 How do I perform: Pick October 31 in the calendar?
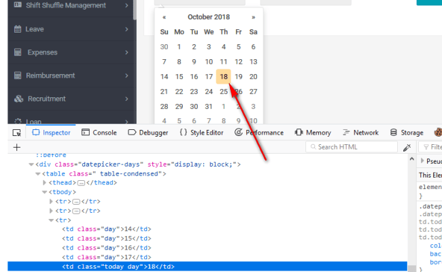click(209, 106)
